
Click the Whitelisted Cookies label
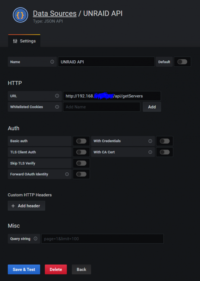pos(26,107)
